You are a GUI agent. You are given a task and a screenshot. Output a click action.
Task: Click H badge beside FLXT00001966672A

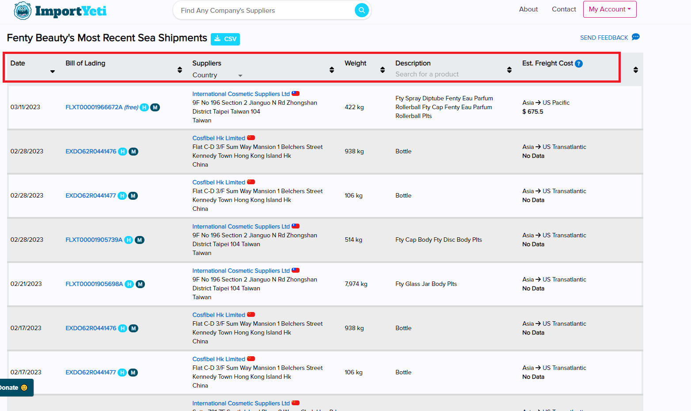click(144, 107)
